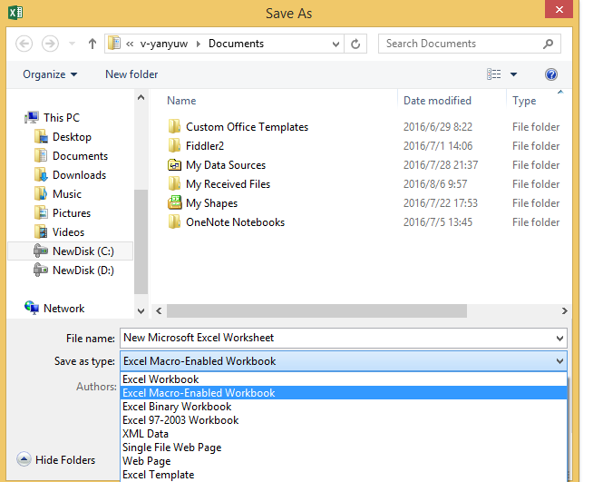Click the Up one level arrow icon
Screen dimensions: 603x482
[92, 44]
